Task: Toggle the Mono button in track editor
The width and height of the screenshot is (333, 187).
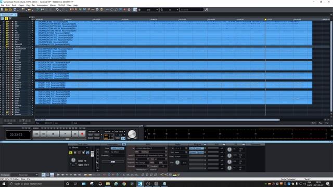Action: pyautogui.click(x=81, y=161)
